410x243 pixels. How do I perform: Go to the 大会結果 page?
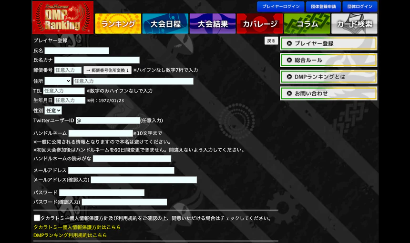[x=213, y=23]
